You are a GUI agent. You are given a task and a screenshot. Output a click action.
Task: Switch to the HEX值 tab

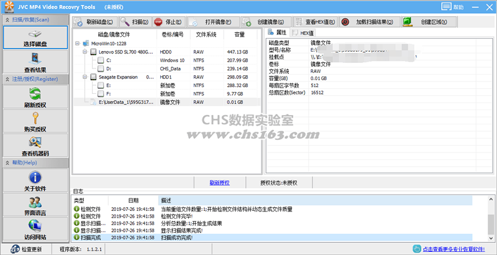coord(303,33)
